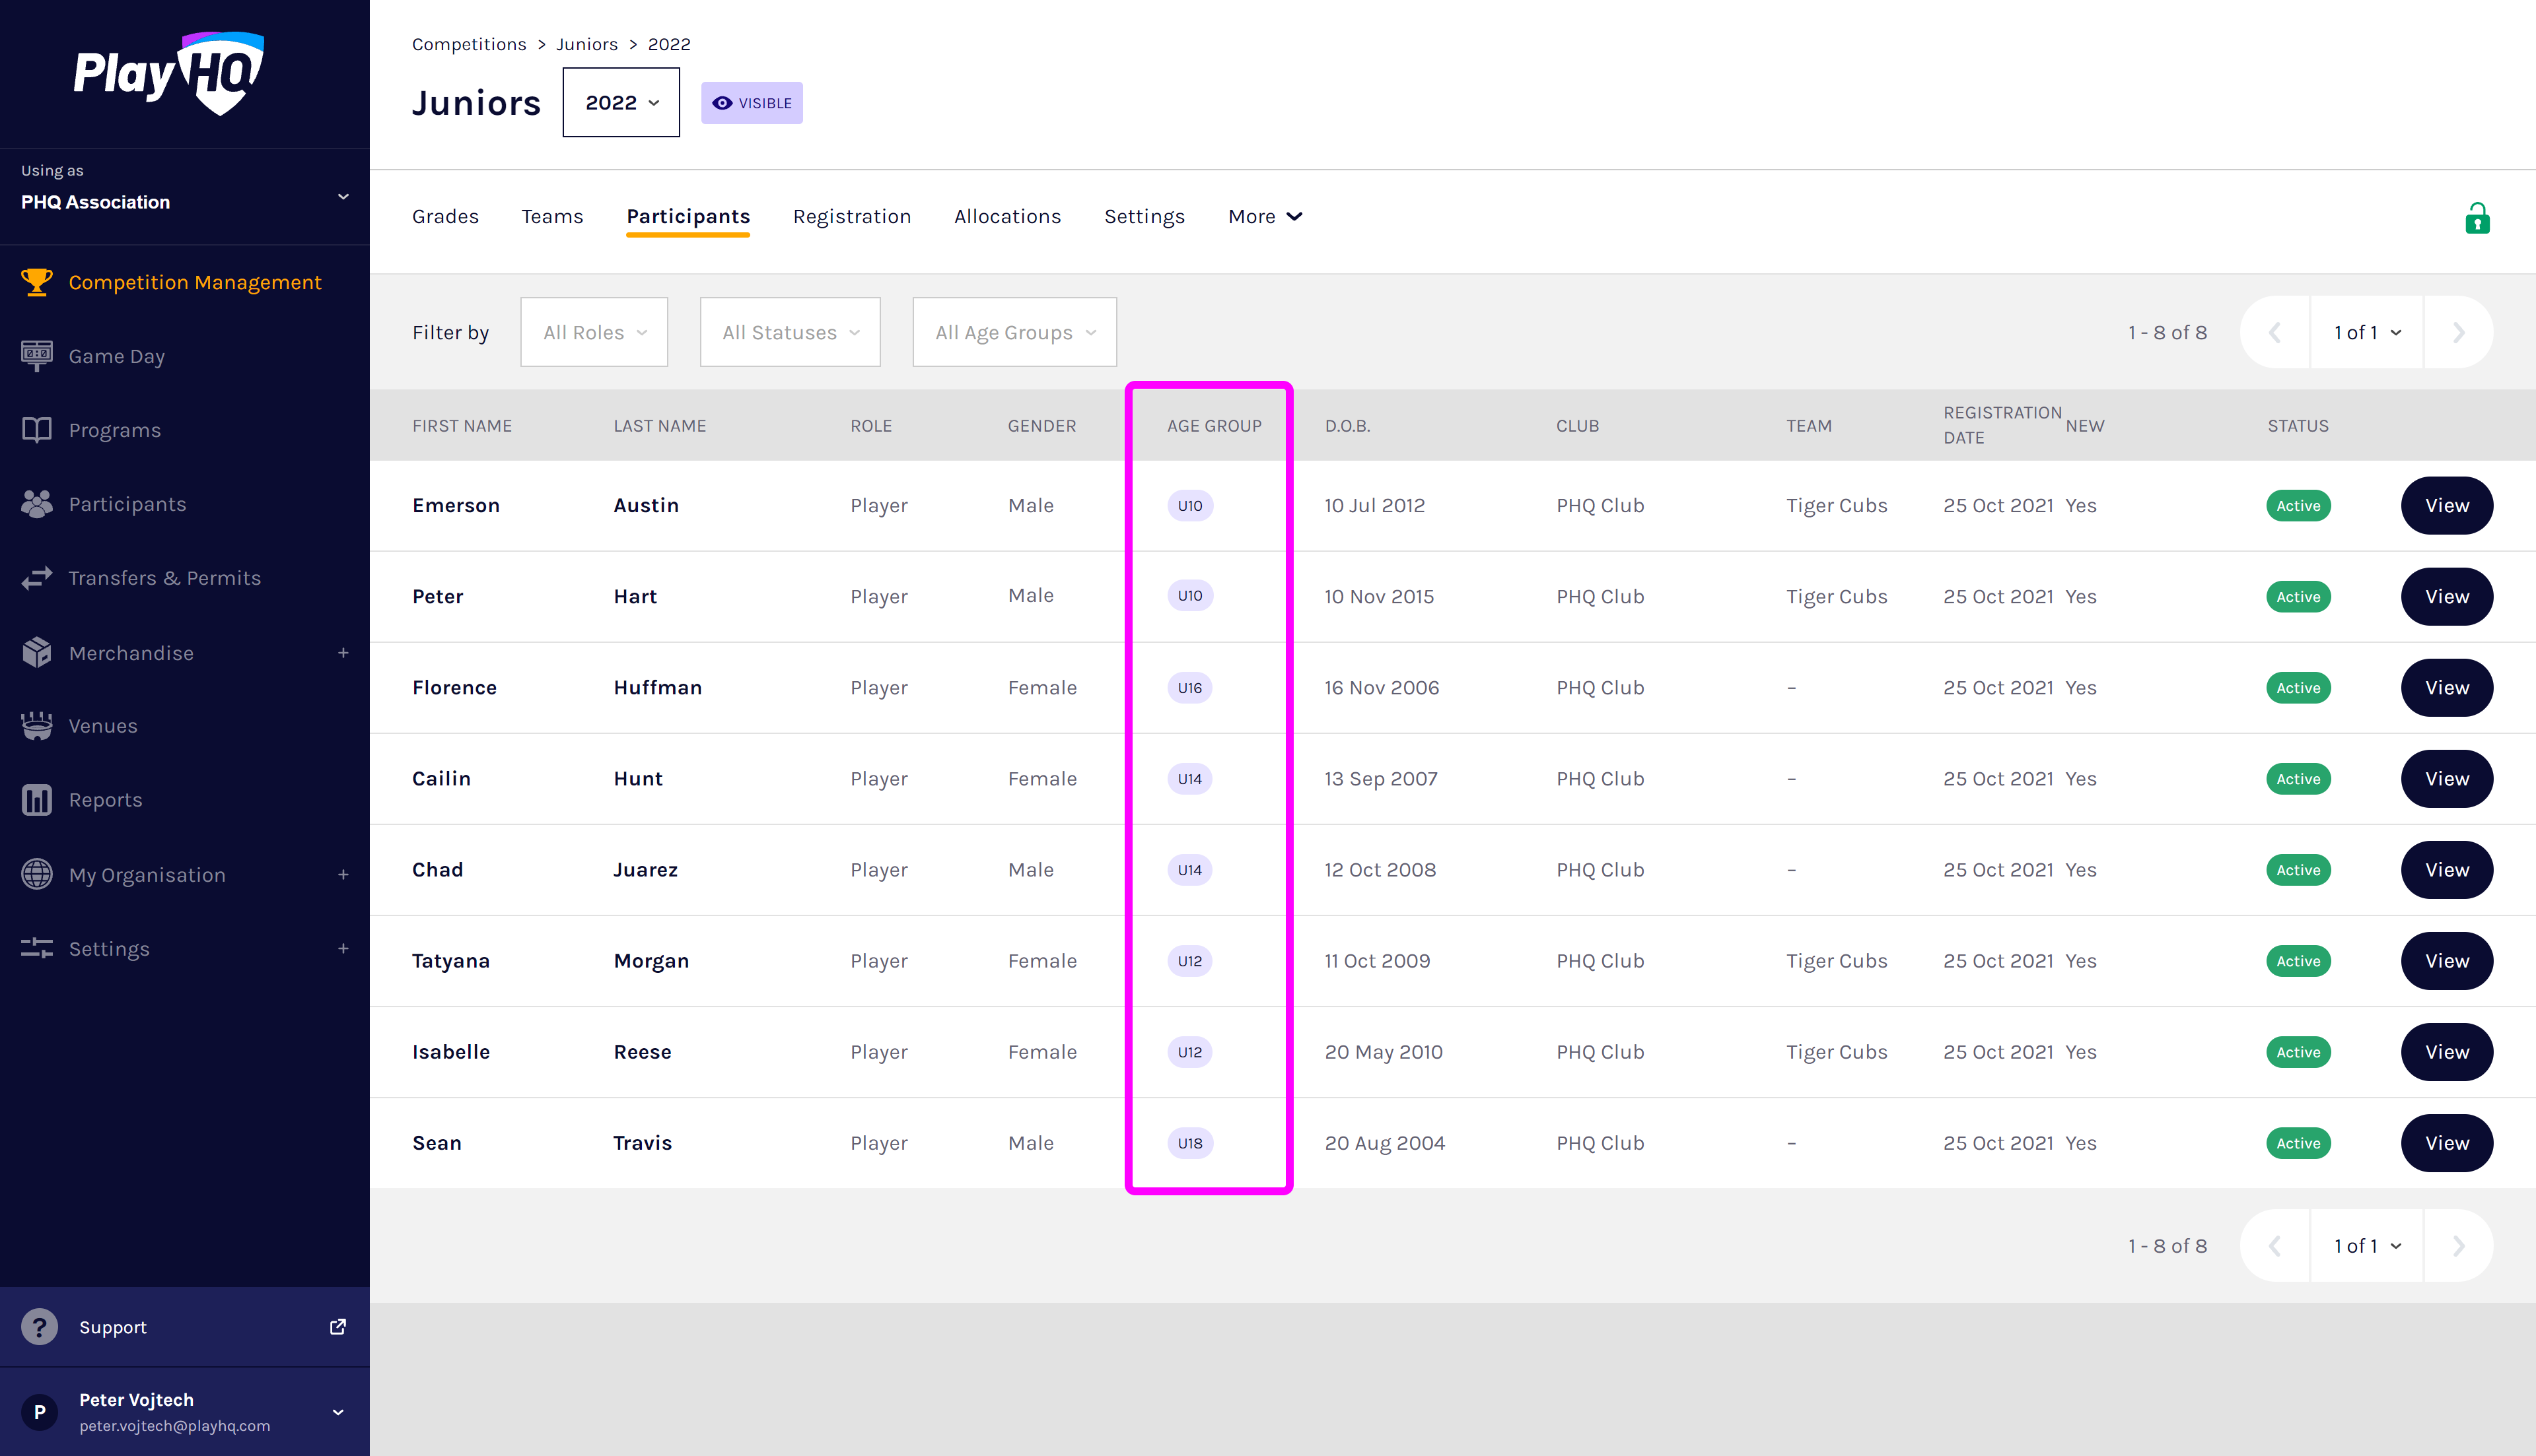Click the green unlock padlock icon
The height and width of the screenshot is (1456, 2536).
(x=2477, y=218)
